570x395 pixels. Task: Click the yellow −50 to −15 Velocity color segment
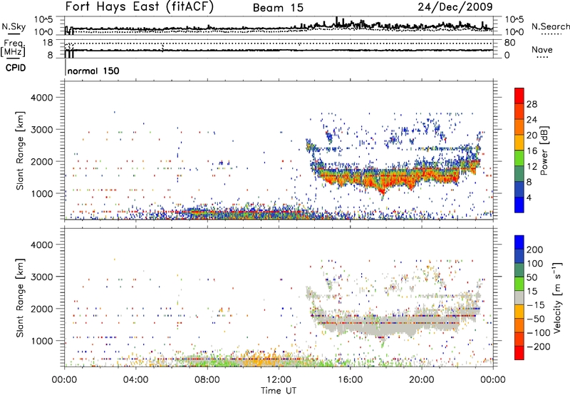[519, 312]
